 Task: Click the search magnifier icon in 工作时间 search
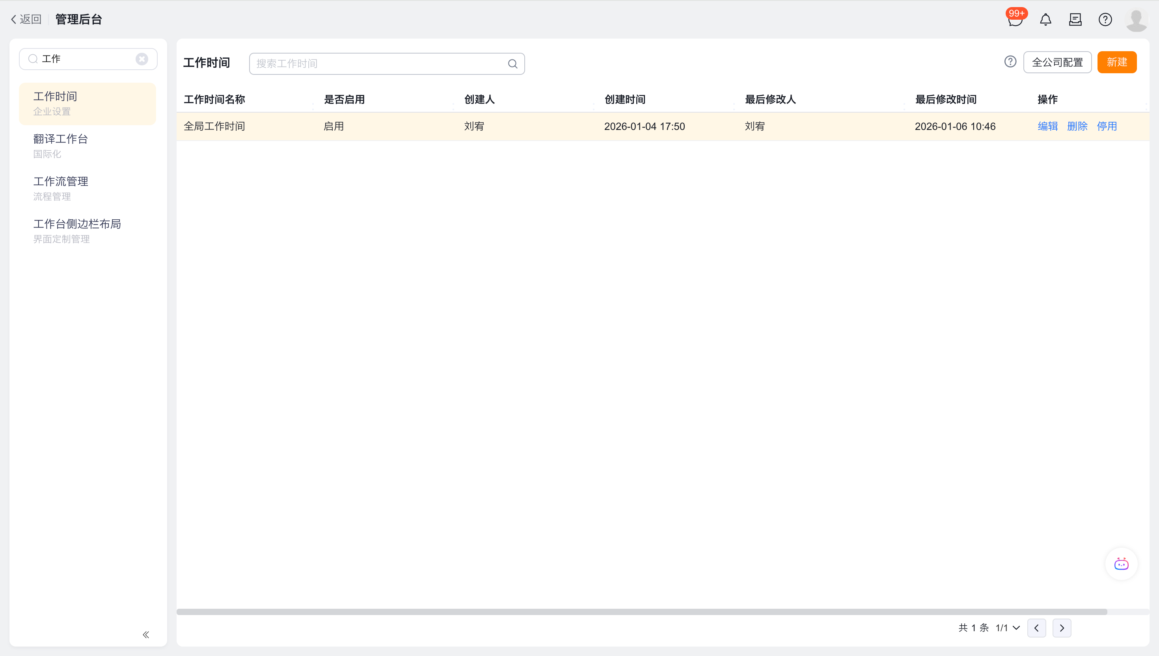point(512,64)
